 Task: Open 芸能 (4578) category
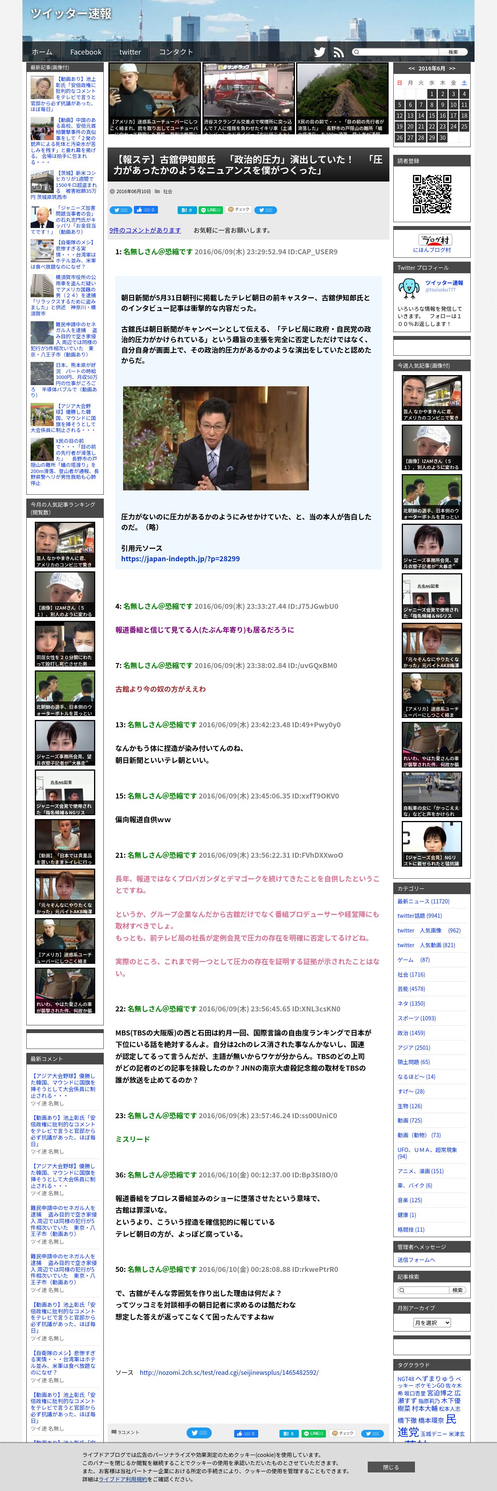coord(411,989)
